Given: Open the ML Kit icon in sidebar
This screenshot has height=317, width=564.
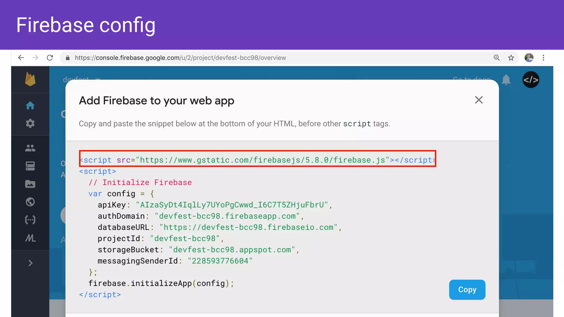Looking at the screenshot, I should pos(30,238).
